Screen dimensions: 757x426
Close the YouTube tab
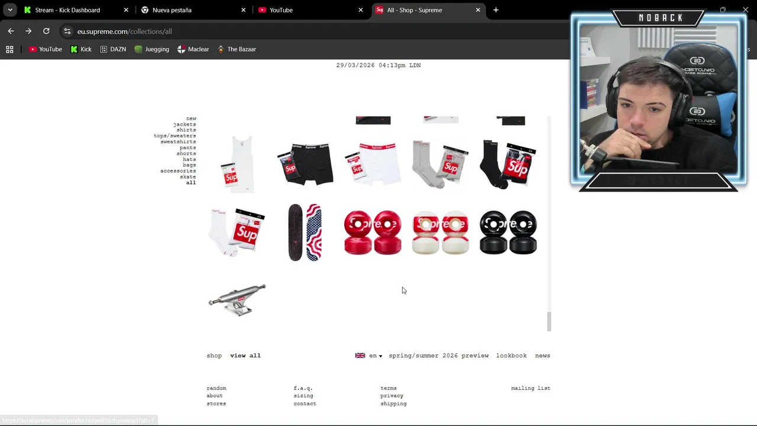361,10
